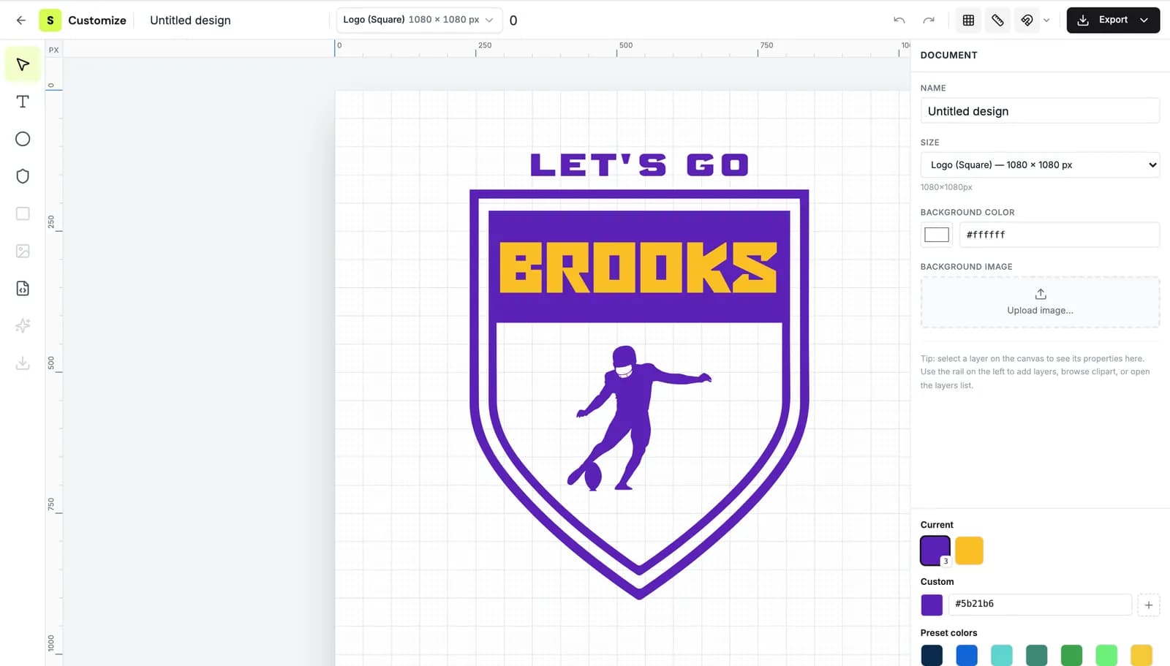Screen dimensions: 1170x666
Task: Click the Untitled design title in header
Action: click(x=190, y=20)
